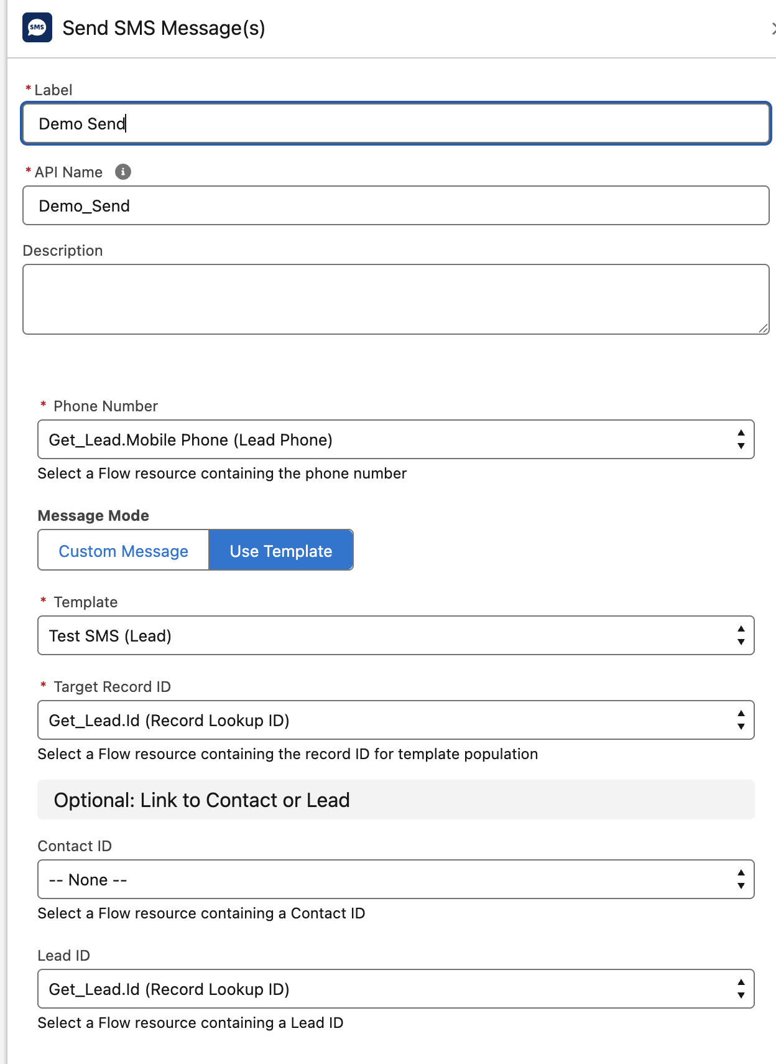Open the Phone Number dropdown
The height and width of the screenshot is (1064, 776).
tap(395, 440)
